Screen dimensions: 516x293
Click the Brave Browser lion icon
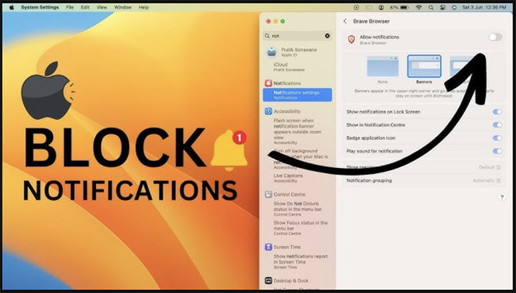pyautogui.click(x=352, y=39)
